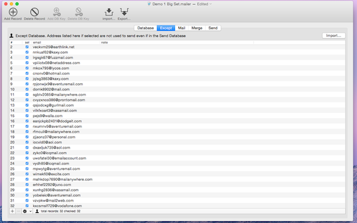
Task: Click the Add Record toolbar icon
Action: point(13,12)
